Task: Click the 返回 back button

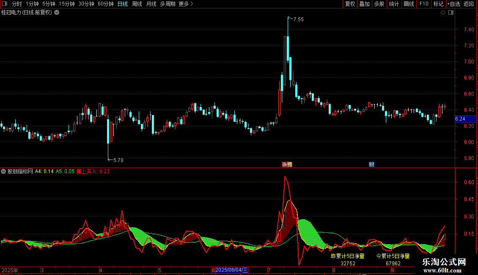Action: [469, 4]
